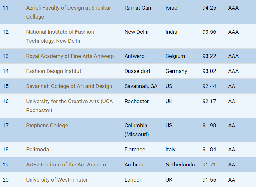Click score 91.55

coord(209,180)
